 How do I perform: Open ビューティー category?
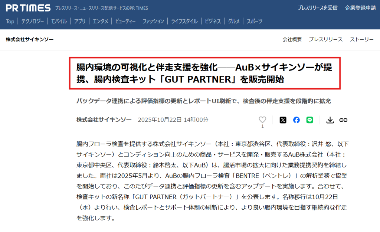pos(125,21)
